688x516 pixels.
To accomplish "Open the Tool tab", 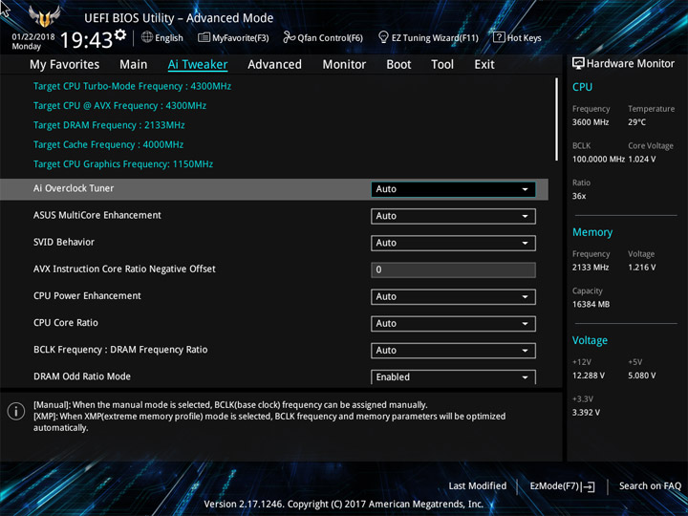I will coord(442,65).
